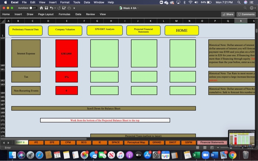This screenshot has width=258, height=161.
Task: Open the Customize Quick Access Toolbar dropdown
Action: click(74, 8)
